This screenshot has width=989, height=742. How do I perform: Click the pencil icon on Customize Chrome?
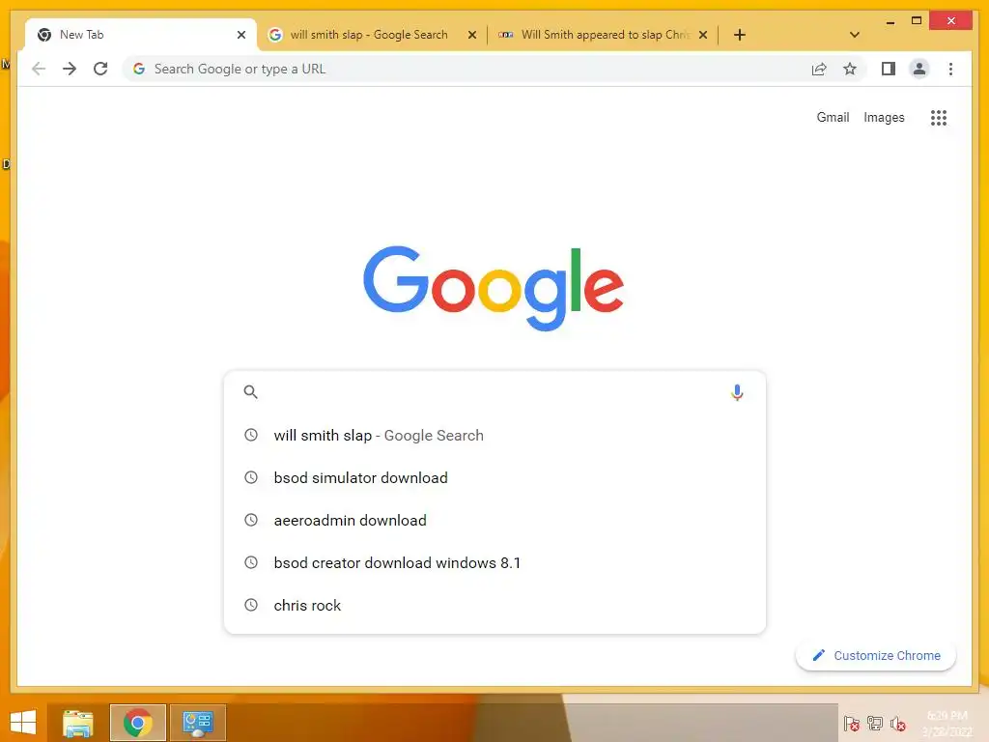pyautogui.click(x=819, y=656)
